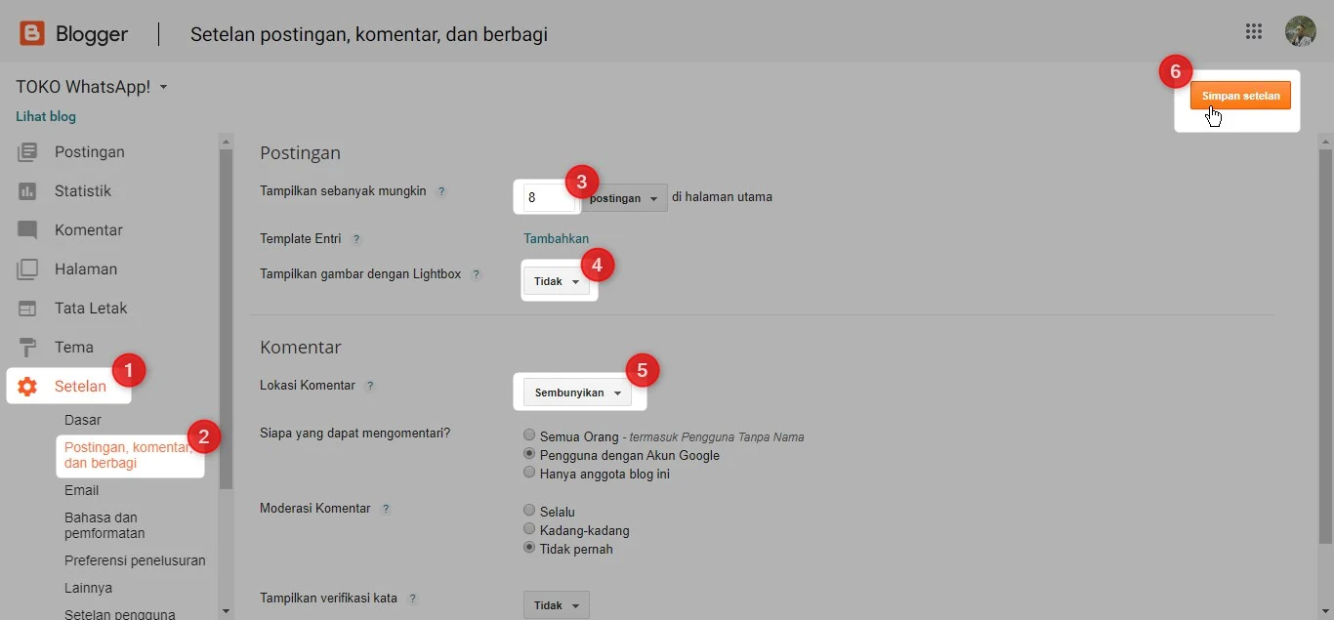This screenshot has width=1334, height=620.
Task: Click the Statistik bar chart icon
Action: [27, 191]
